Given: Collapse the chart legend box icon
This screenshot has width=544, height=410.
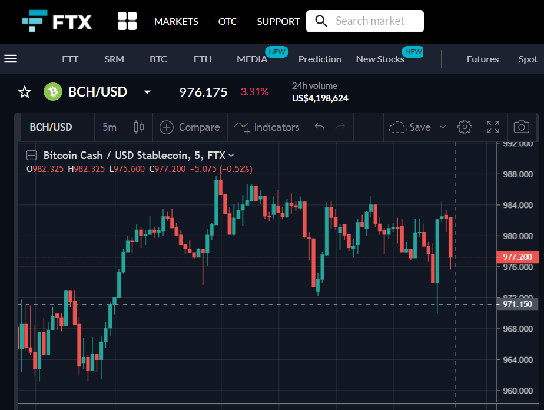Looking at the screenshot, I should coord(31,155).
